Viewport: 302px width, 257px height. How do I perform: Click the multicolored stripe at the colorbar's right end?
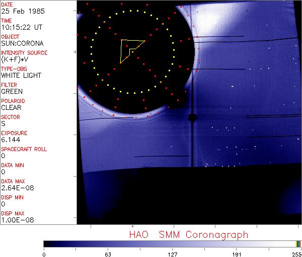(x=298, y=243)
